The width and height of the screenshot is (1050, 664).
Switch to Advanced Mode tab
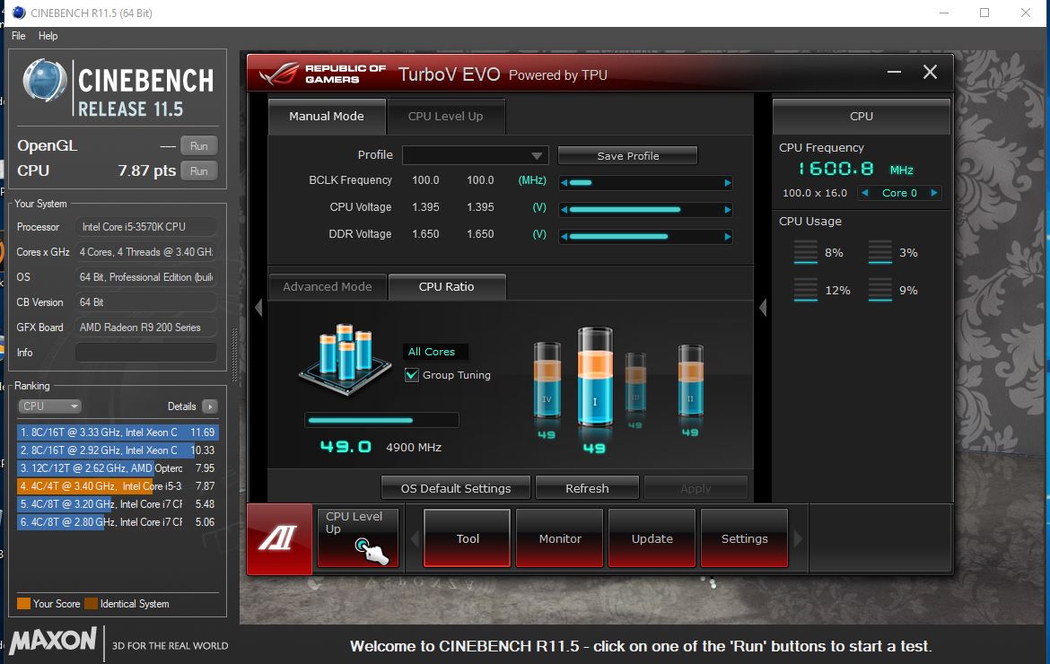coord(328,286)
